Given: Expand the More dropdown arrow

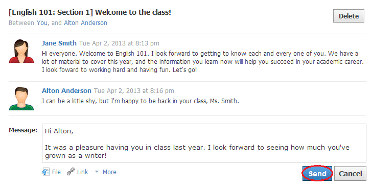Looking at the screenshot, I should coord(97,172).
